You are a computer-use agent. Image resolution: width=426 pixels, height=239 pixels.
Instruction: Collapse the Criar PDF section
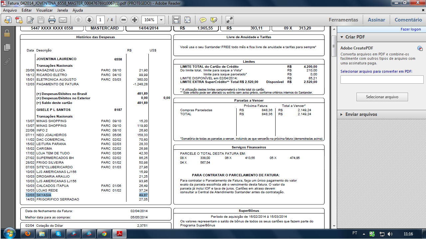point(342,37)
